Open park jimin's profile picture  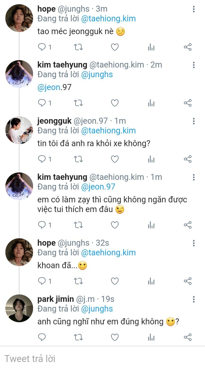pos(19,308)
